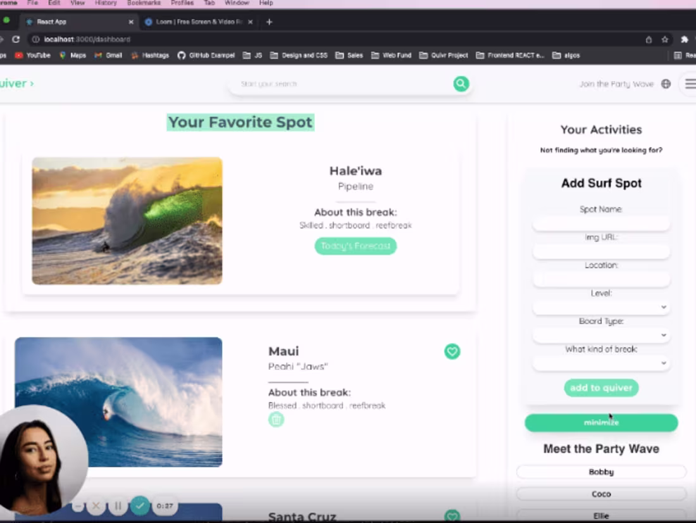Cancel the Loom recording with the X button
This screenshot has height=523, width=696.
(x=96, y=506)
